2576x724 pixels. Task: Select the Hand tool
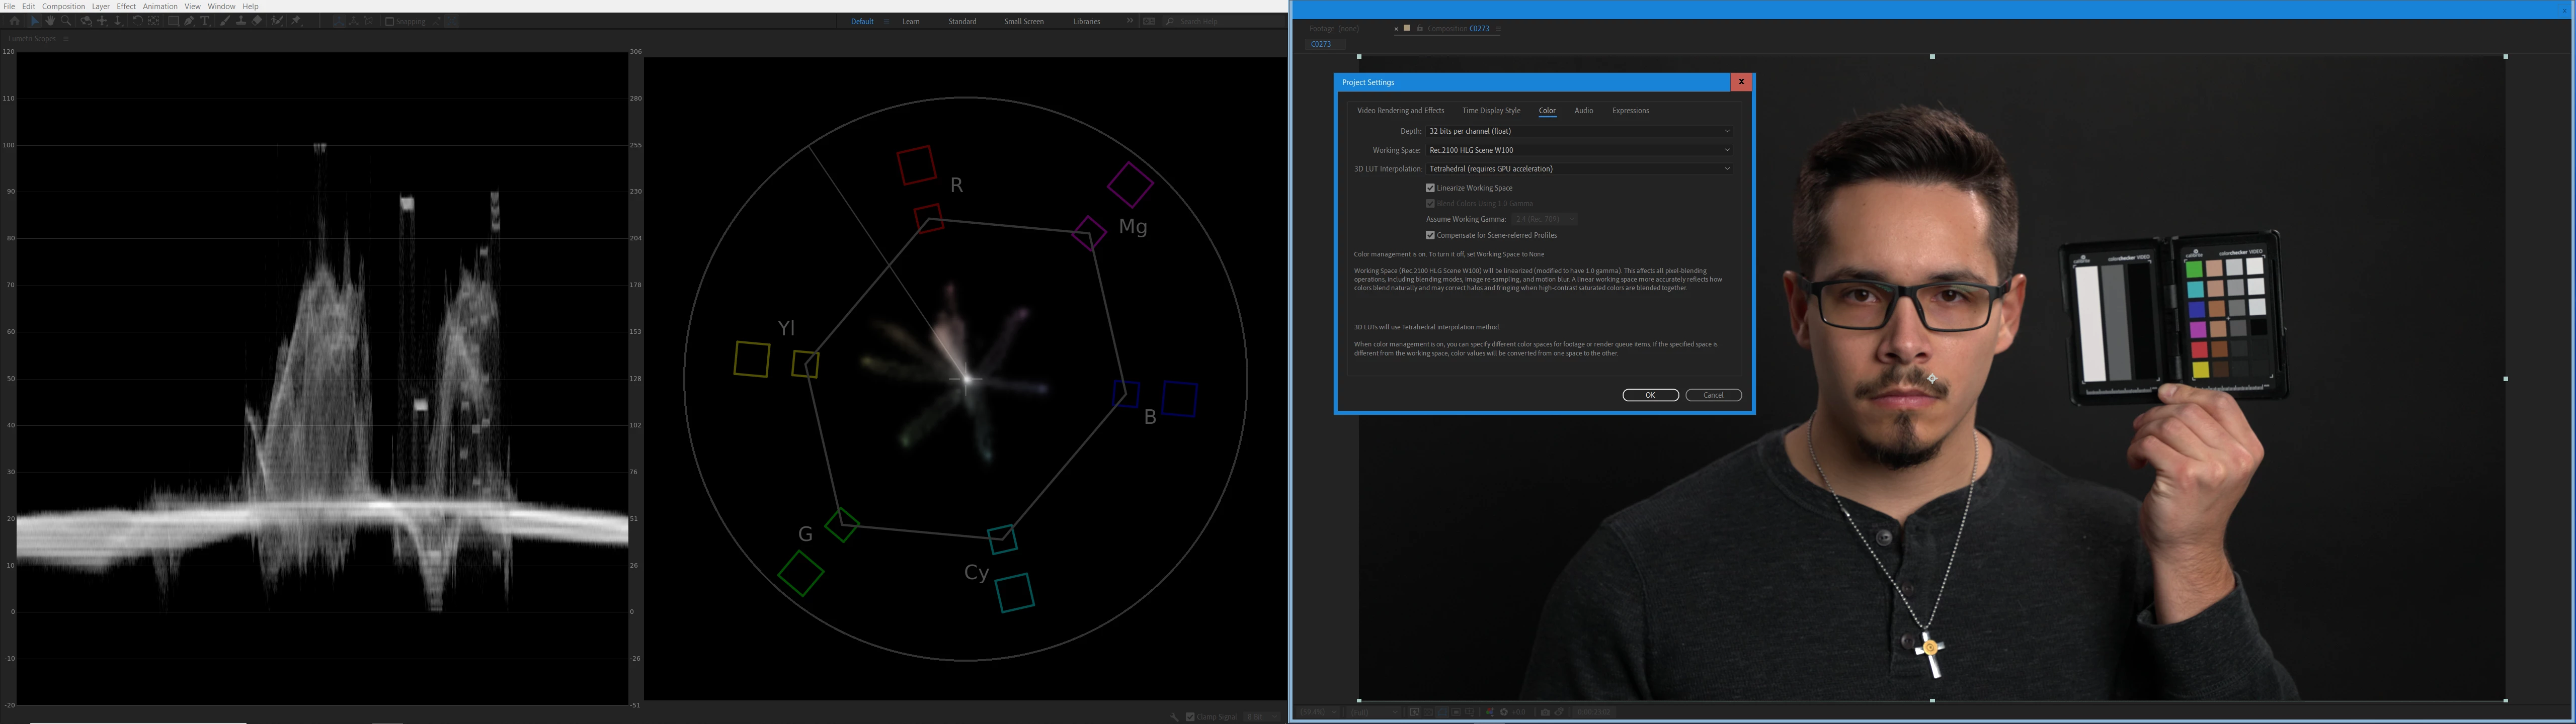tap(50, 21)
